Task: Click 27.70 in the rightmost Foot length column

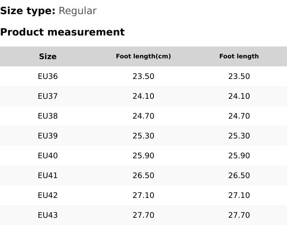Action: pos(239,215)
